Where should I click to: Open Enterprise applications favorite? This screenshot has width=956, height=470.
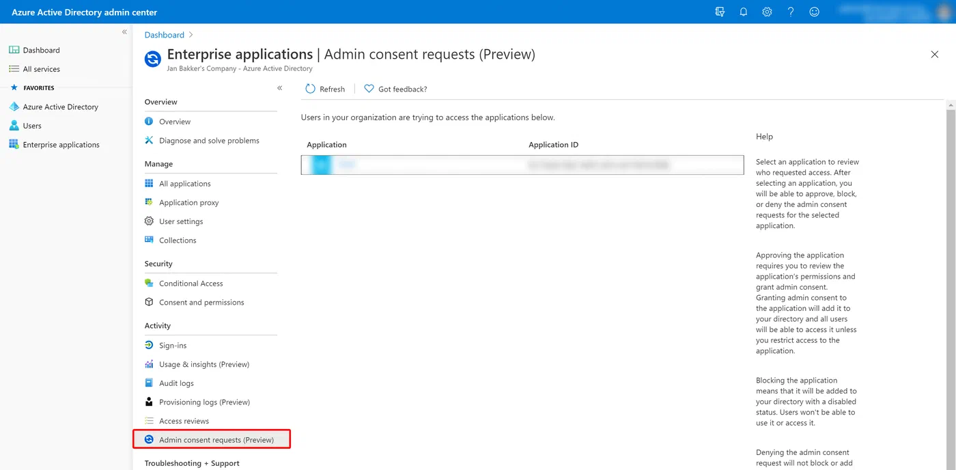click(61, 145)
